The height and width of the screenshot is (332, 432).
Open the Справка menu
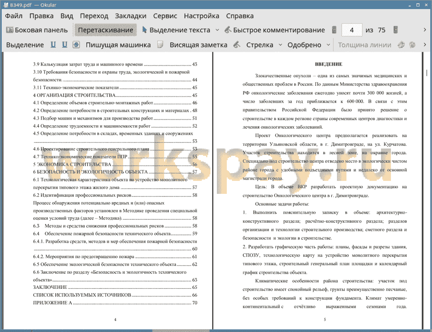pyautogui.click(x=240, y=16)
